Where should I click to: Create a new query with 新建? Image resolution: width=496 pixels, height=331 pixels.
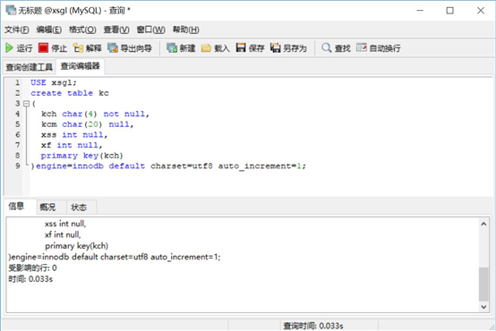[x=181, y=48]
